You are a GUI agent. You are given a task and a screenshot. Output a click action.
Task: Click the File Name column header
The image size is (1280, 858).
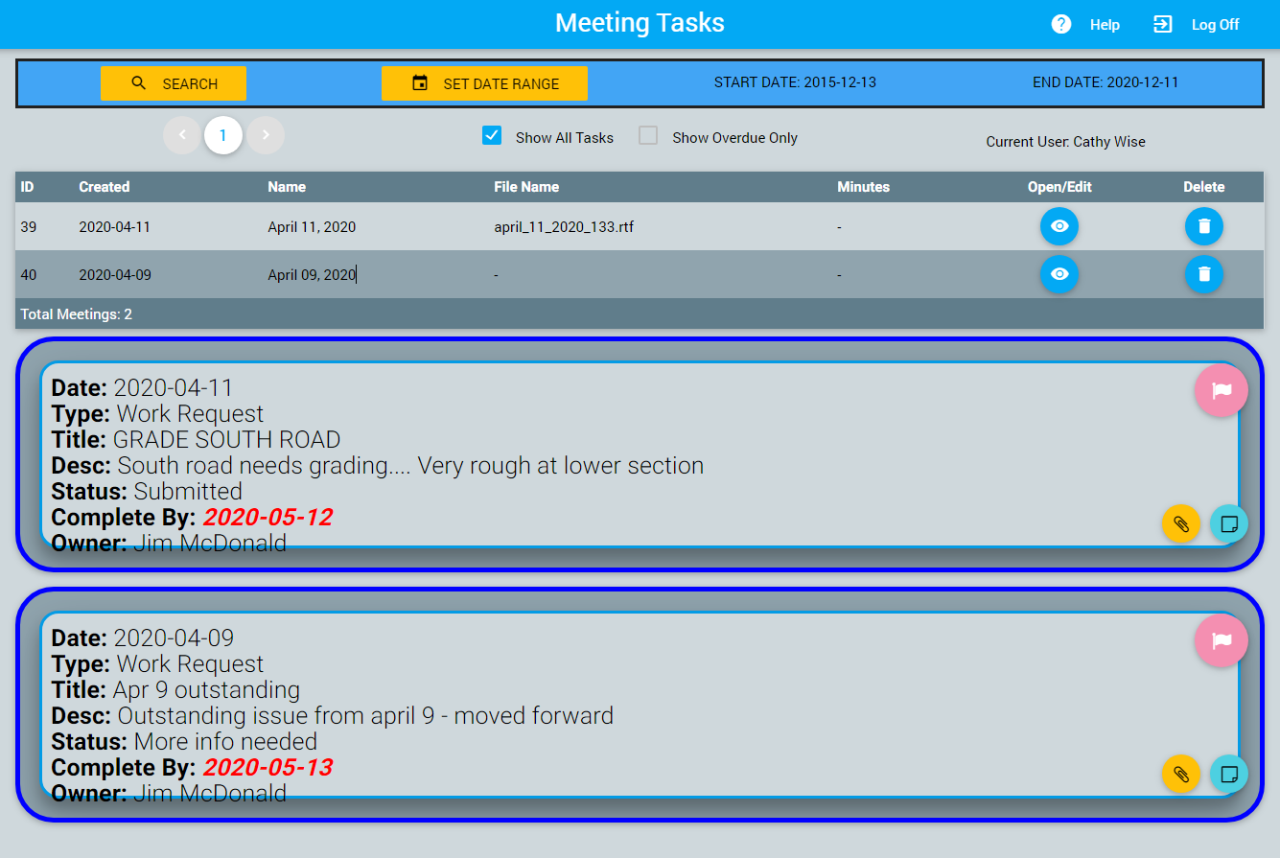(x=526, y=187)
